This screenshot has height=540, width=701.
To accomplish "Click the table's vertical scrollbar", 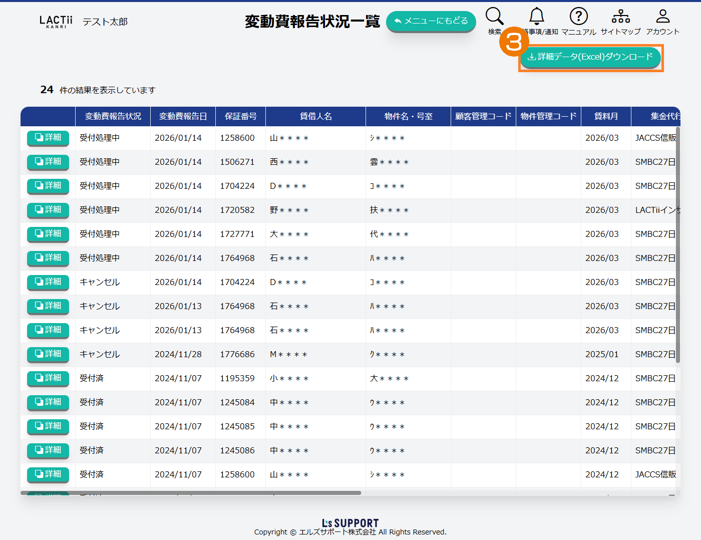I will coord(678,245).
